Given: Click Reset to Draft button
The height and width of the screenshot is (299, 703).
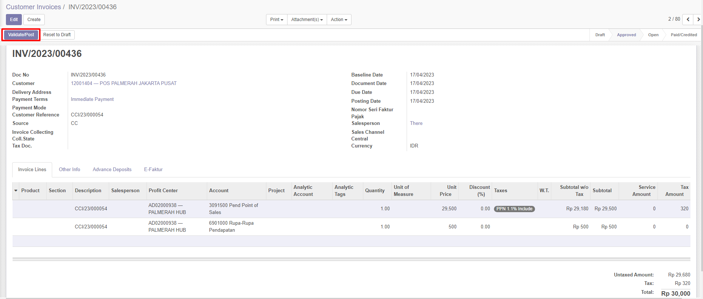Looking at the screenshot, I should [57, 35].
